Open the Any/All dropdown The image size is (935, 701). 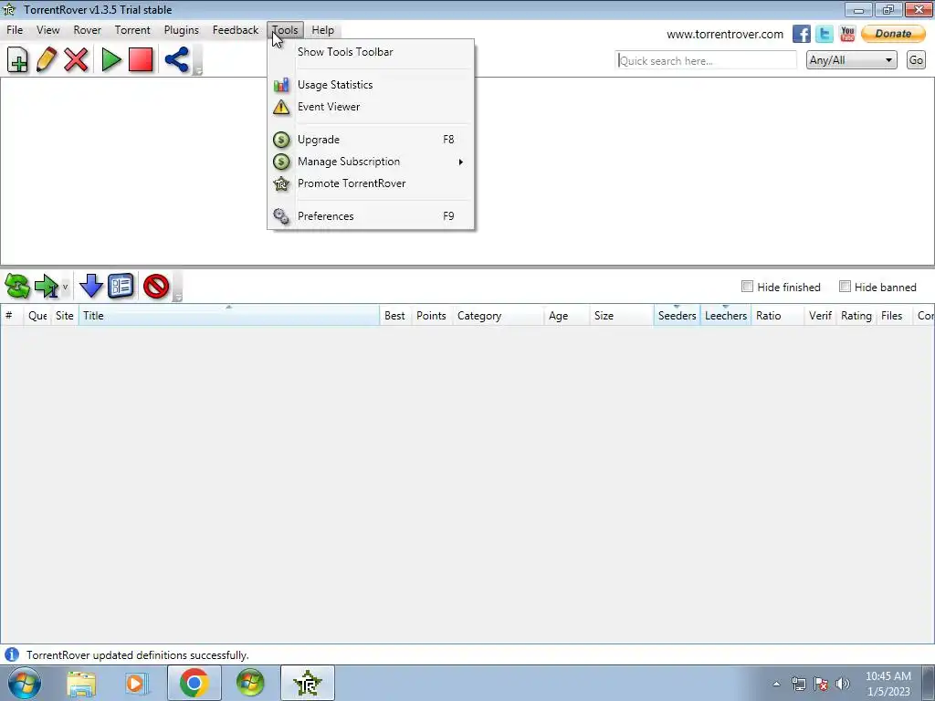(851, 59)
